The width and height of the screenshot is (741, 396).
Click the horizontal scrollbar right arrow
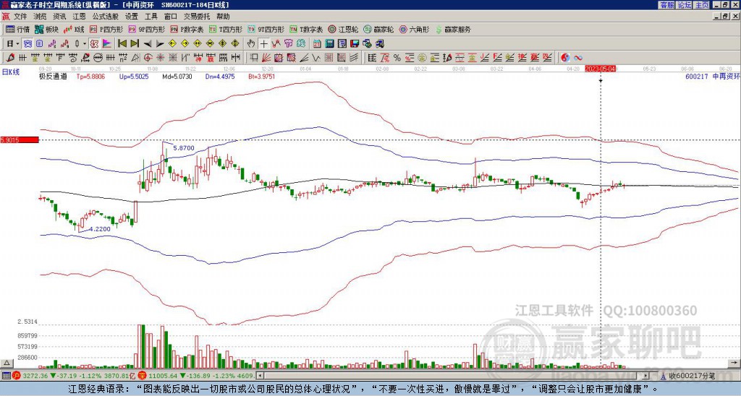[646, 376]
